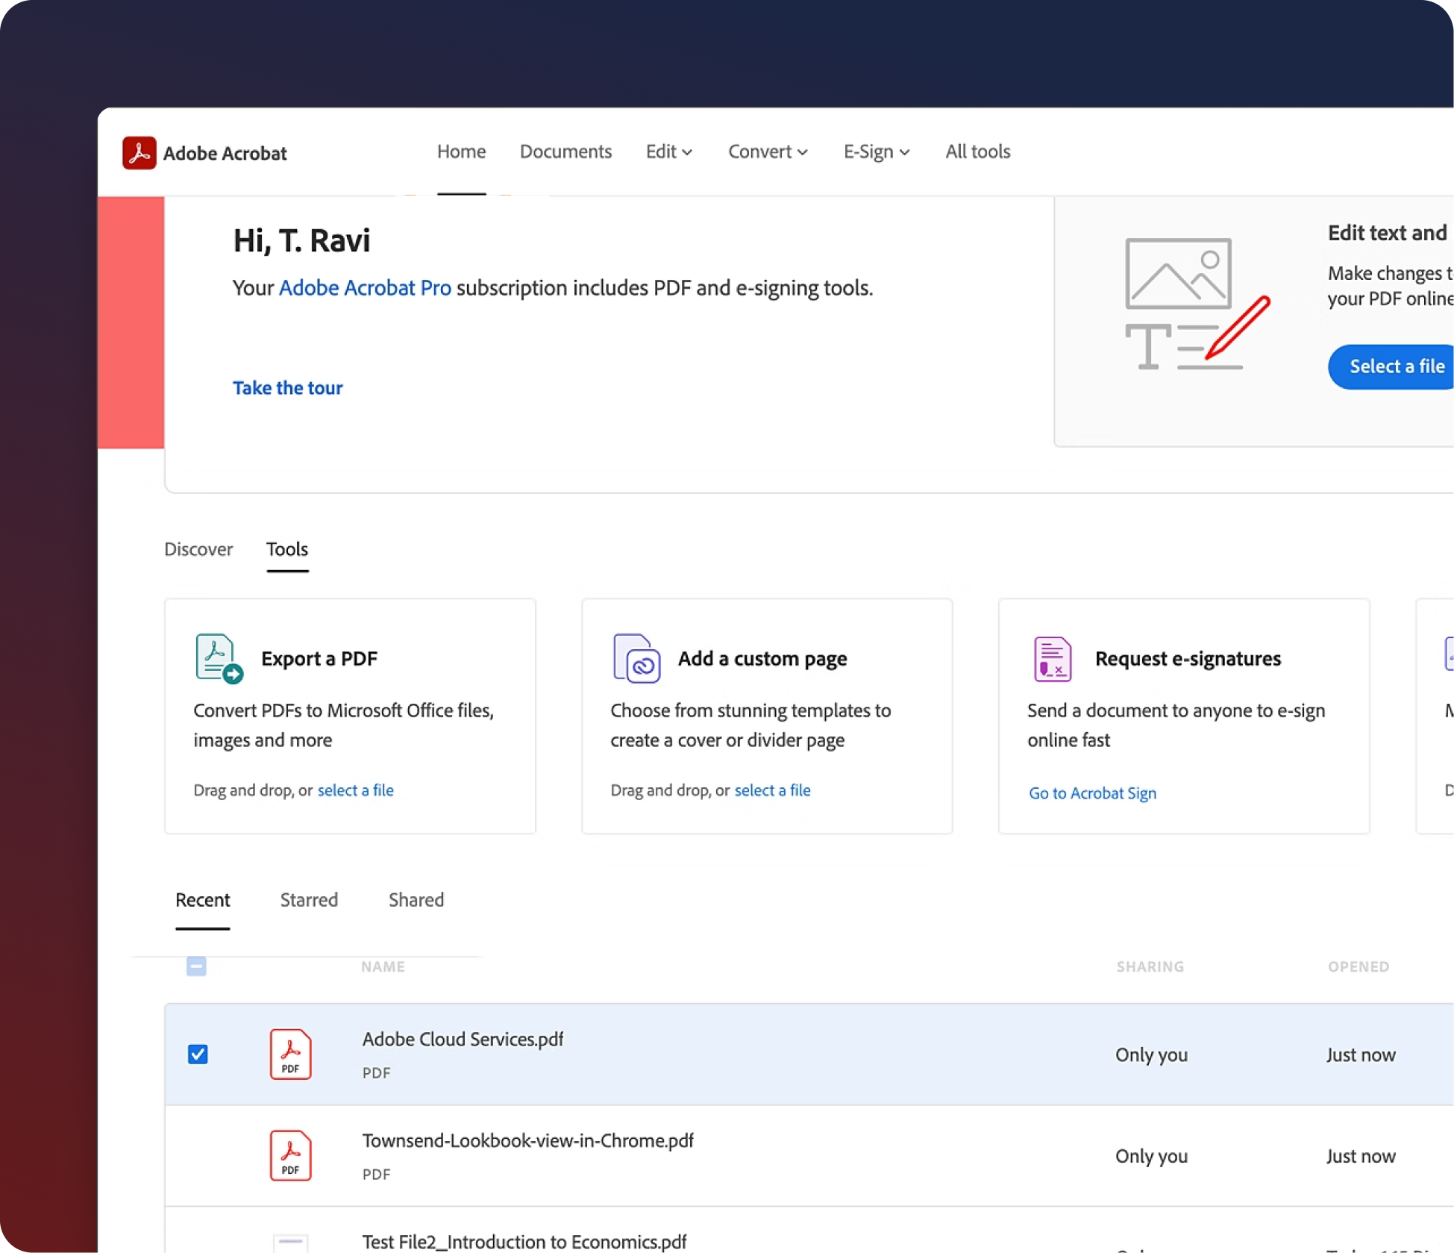Open the Export a PDF tool icon
Viewport: 1454px width, 1253px height.
click(x=219, y=658)
